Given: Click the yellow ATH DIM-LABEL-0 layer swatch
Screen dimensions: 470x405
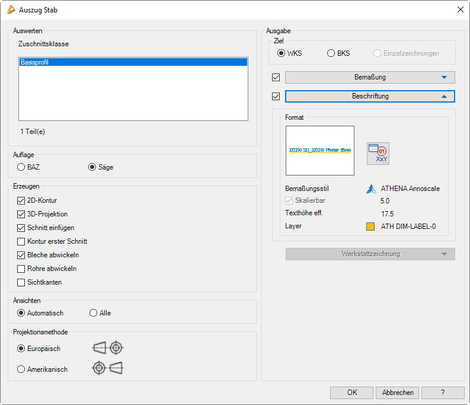Looking at the screenshot, I should click(370, 226).
